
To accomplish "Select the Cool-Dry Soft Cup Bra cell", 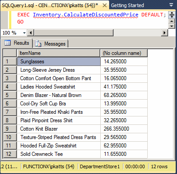I will tap(59, 104).
